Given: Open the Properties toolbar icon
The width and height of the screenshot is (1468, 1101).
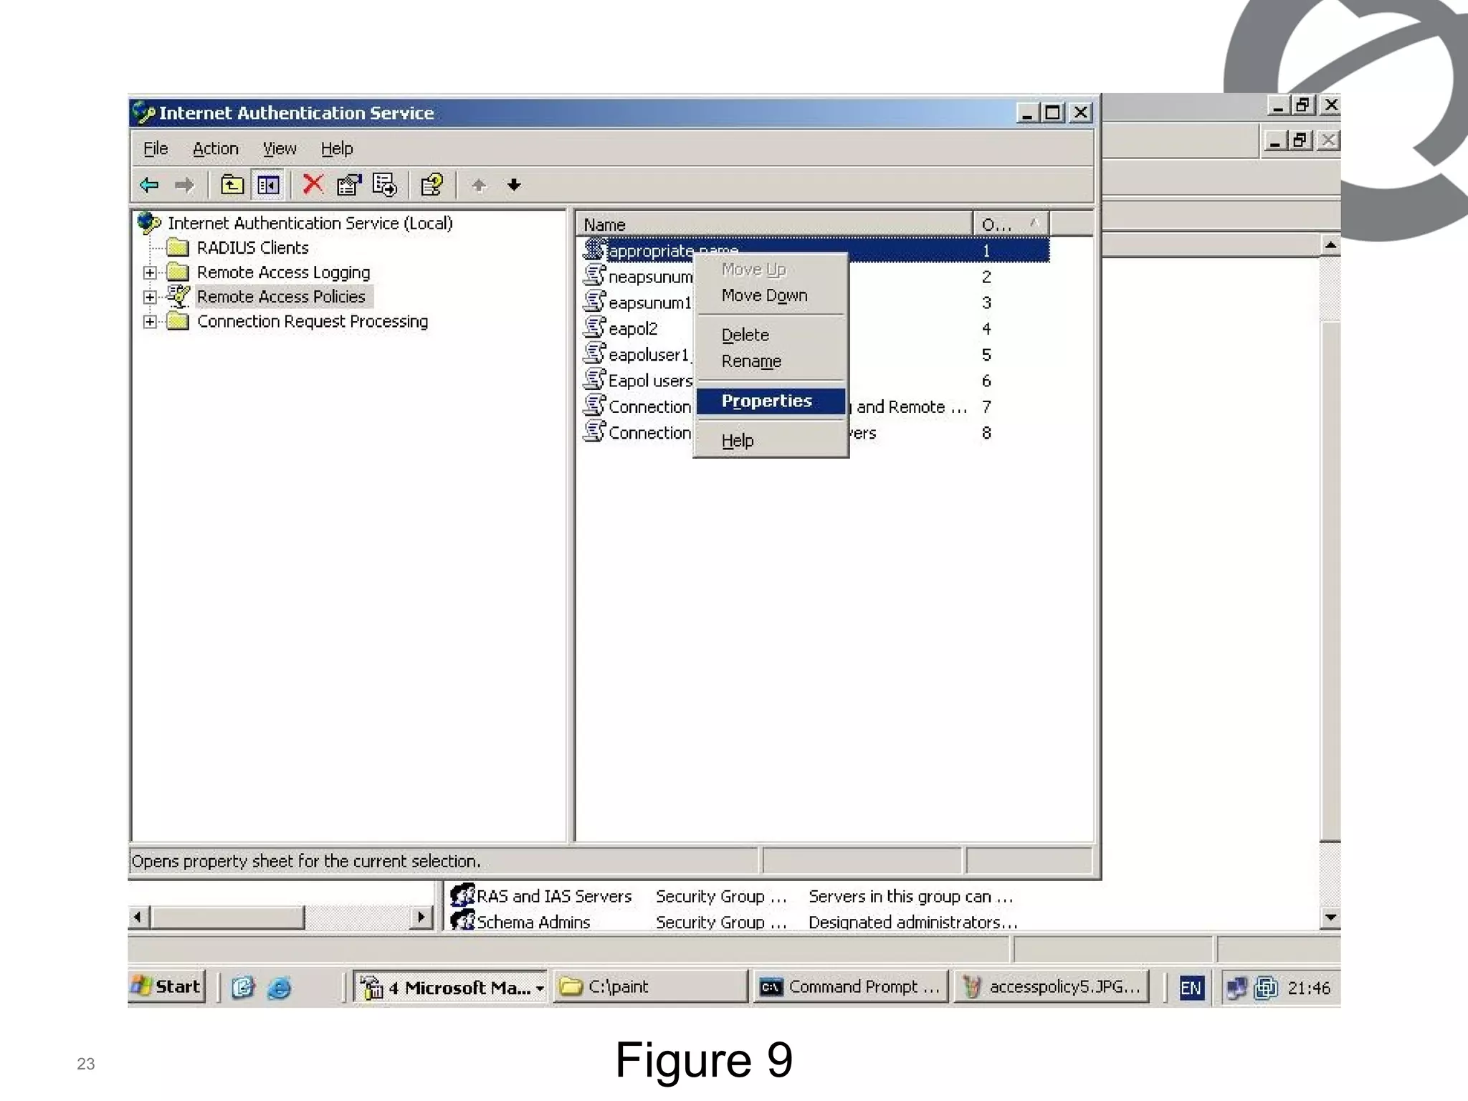Looking at the screenshot, I should pos(349,186).
